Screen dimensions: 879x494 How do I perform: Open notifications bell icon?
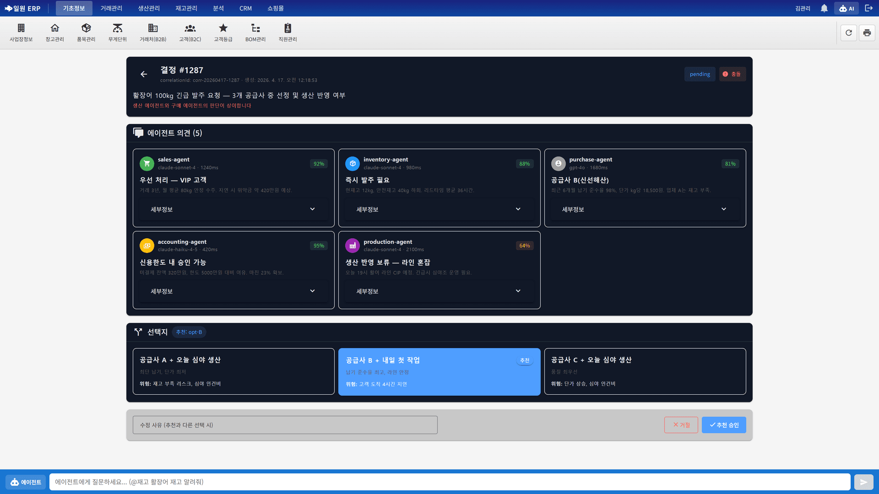tap(824, 8)
